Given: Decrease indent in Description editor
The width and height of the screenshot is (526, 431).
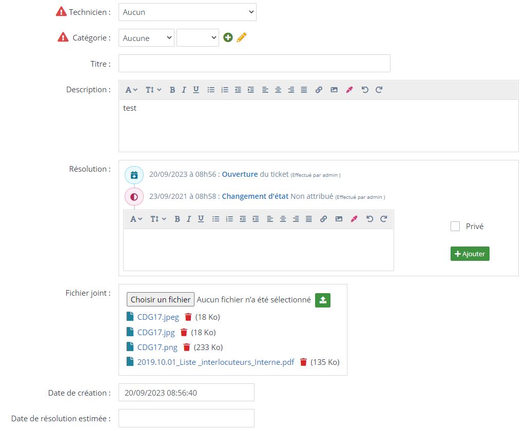Looking at the screenshot, I should click(x=238, y=90).
